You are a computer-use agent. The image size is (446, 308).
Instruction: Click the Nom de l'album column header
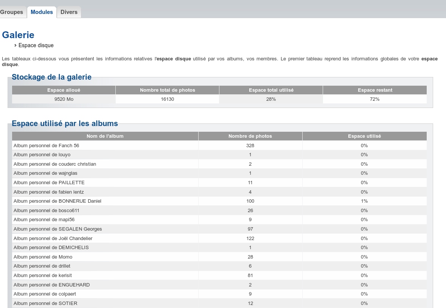105,136
